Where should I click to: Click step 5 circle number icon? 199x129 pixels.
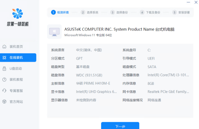click(x=175, y=12)
